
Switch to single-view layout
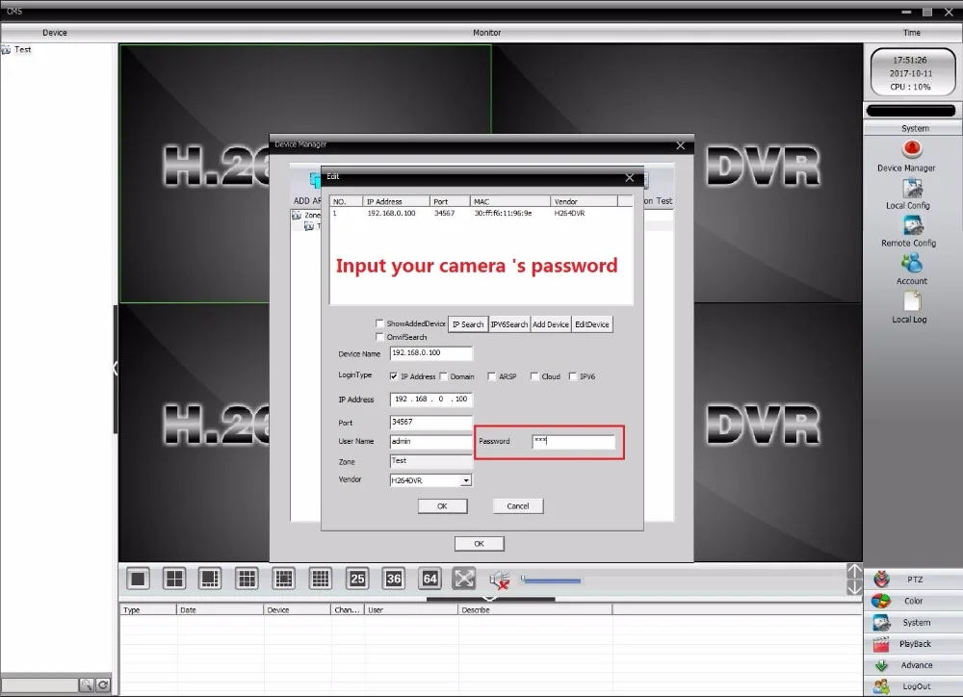(x=138, y=579)
